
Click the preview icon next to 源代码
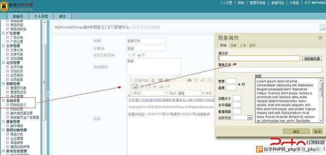tap(152, 80)
